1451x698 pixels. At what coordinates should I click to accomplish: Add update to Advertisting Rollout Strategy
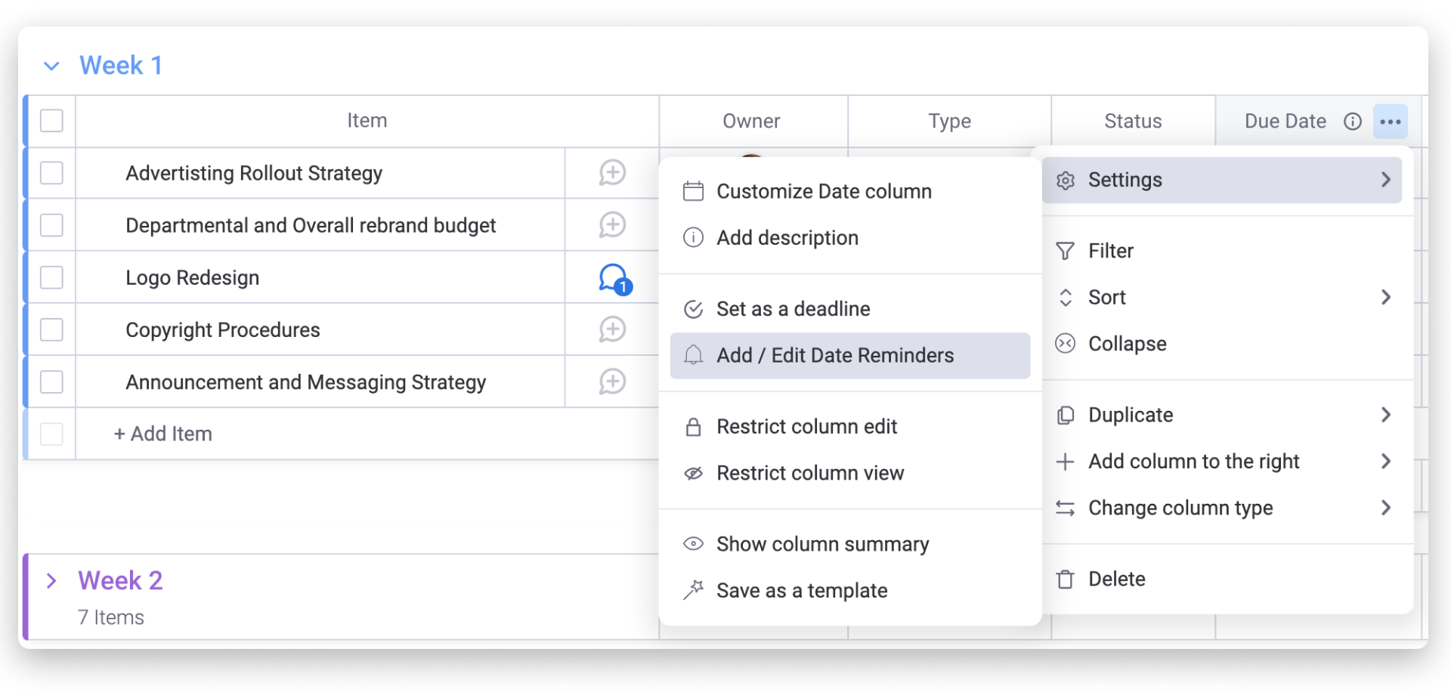pyautogui.click(x=612, y=173)
